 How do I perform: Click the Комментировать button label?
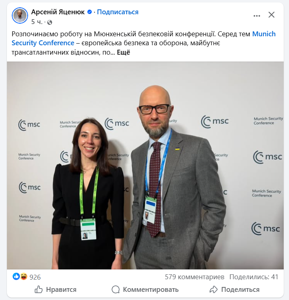[x=151, y=289]
